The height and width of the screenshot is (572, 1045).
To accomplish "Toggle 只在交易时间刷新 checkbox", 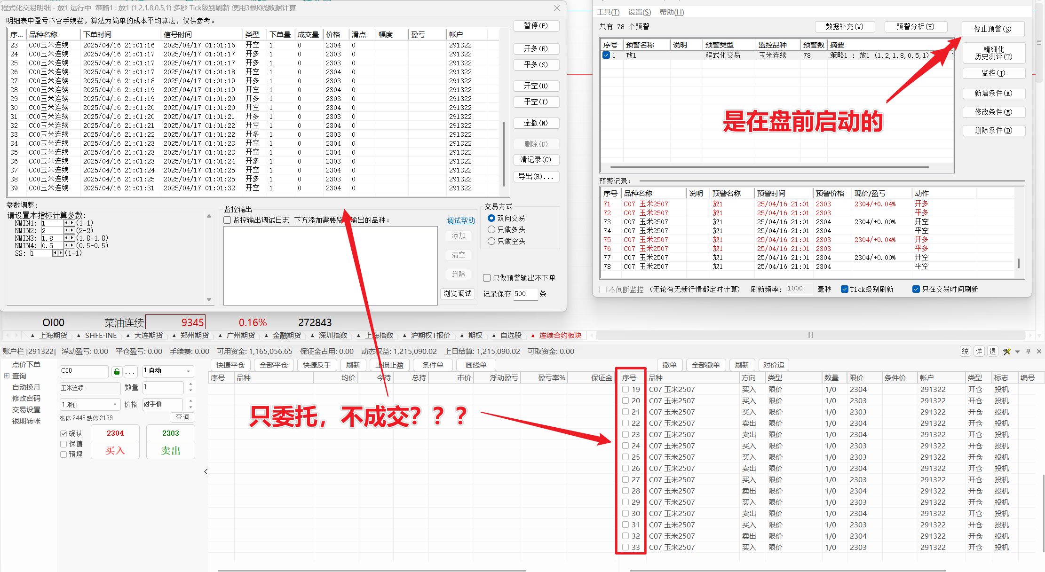I will pos(916,289).
